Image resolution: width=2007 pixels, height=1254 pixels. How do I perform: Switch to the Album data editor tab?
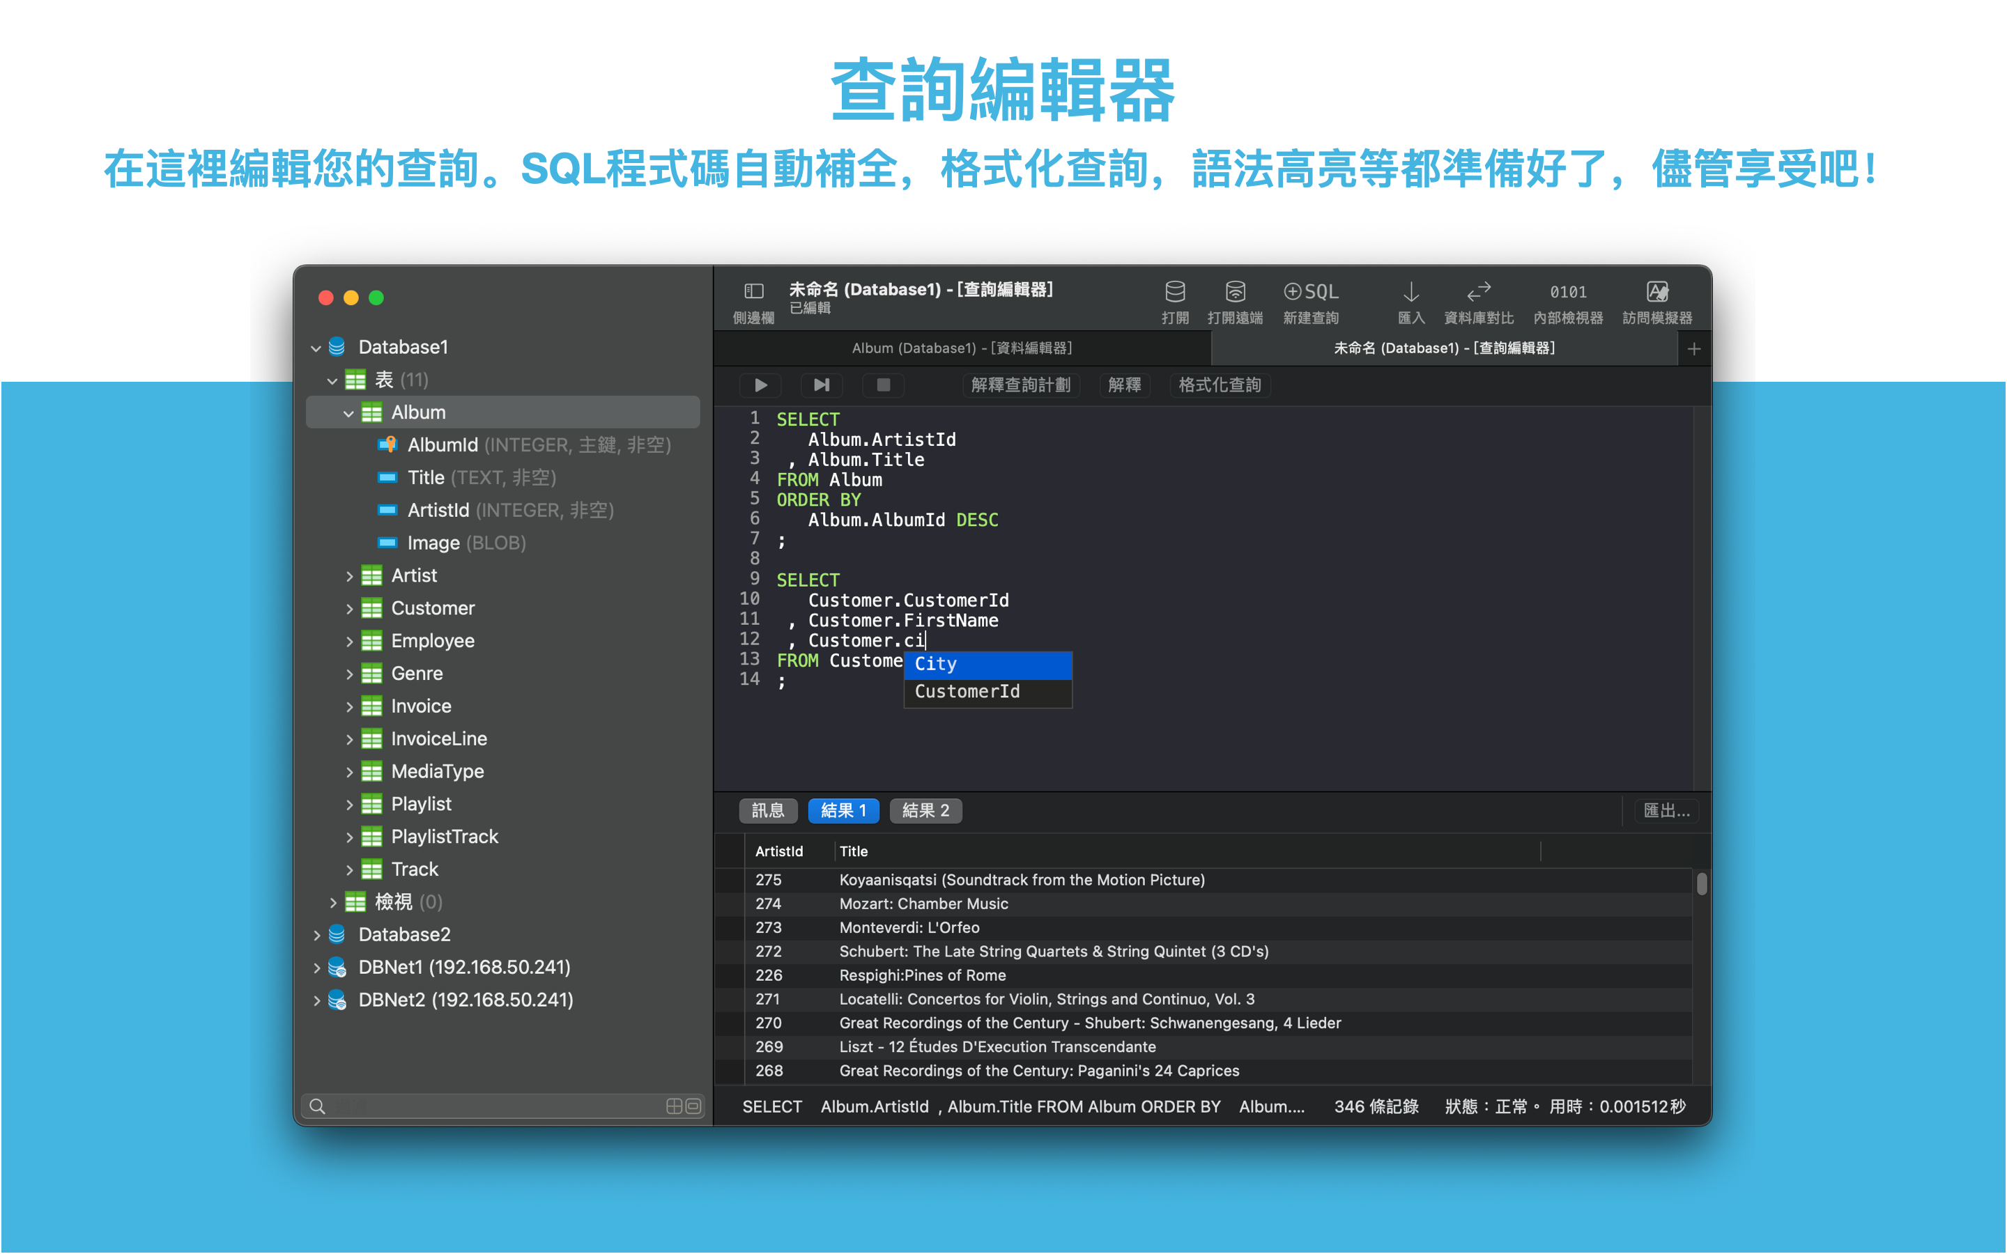[961, 348]
